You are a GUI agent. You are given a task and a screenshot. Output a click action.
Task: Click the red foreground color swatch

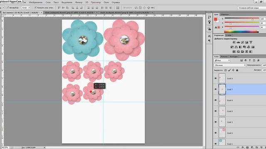(215, 19)
